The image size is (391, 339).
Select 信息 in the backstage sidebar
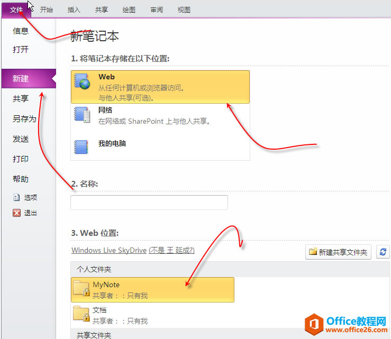click(21, 31)
